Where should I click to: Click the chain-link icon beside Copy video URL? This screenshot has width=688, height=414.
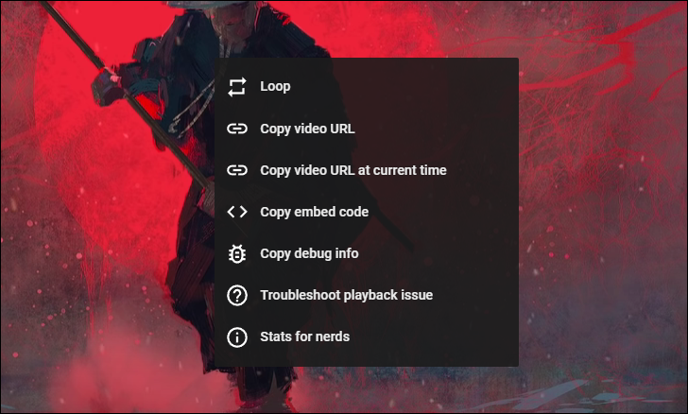click(237, 129)
